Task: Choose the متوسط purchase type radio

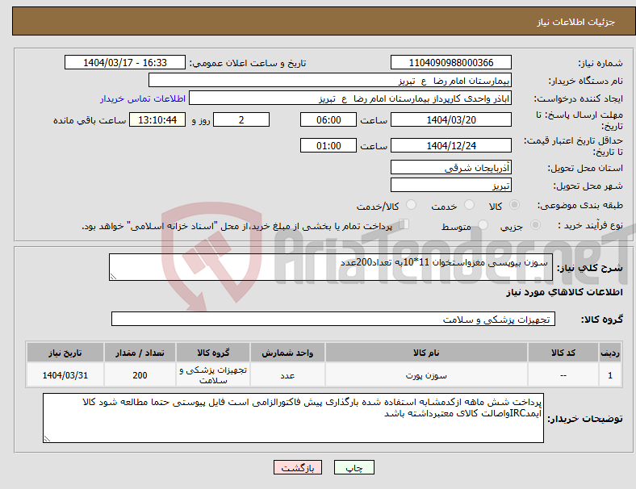Action: [x=483, y=225]
